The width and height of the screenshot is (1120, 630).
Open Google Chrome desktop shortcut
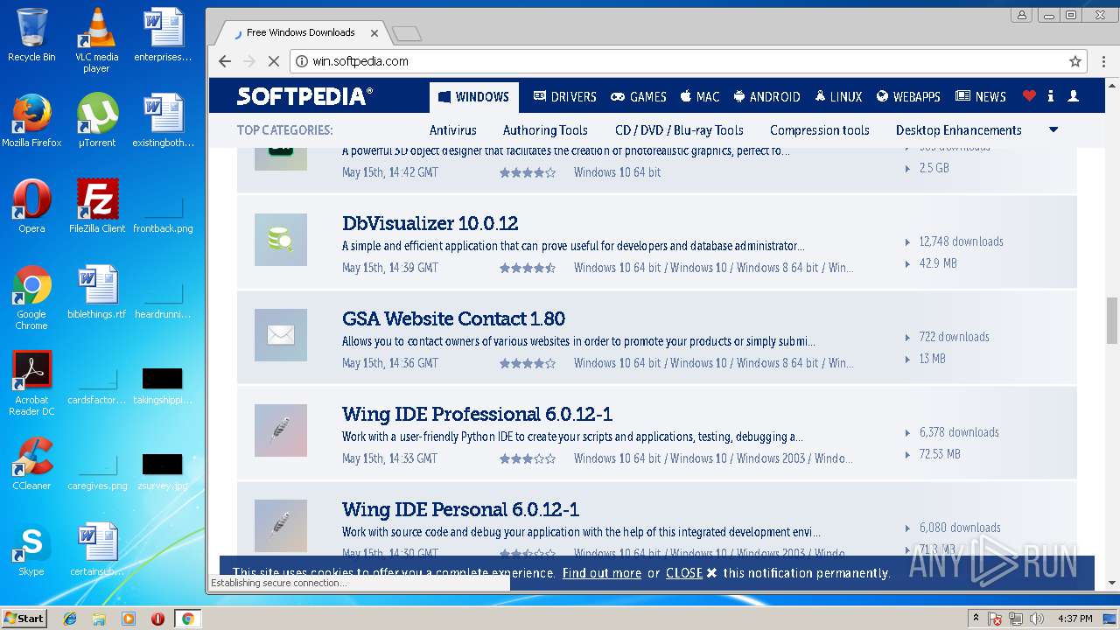pyautogui.click(x=31, y=297)
